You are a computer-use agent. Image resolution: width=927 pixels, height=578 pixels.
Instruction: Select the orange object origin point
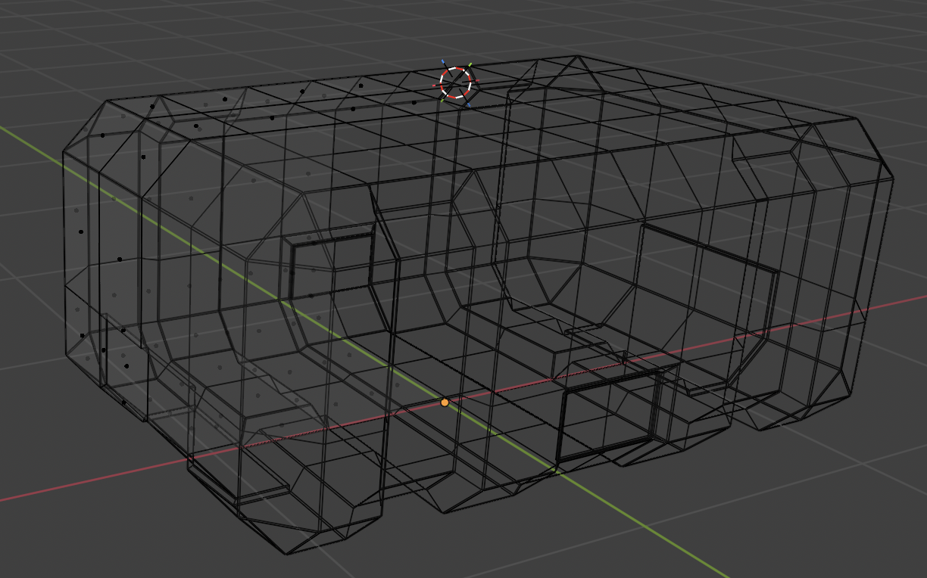coord(444,403)
